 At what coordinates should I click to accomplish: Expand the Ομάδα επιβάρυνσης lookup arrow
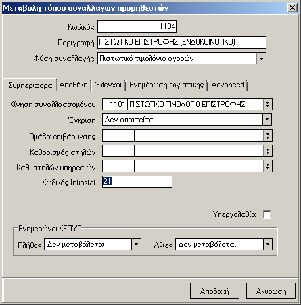pos(267,136)
